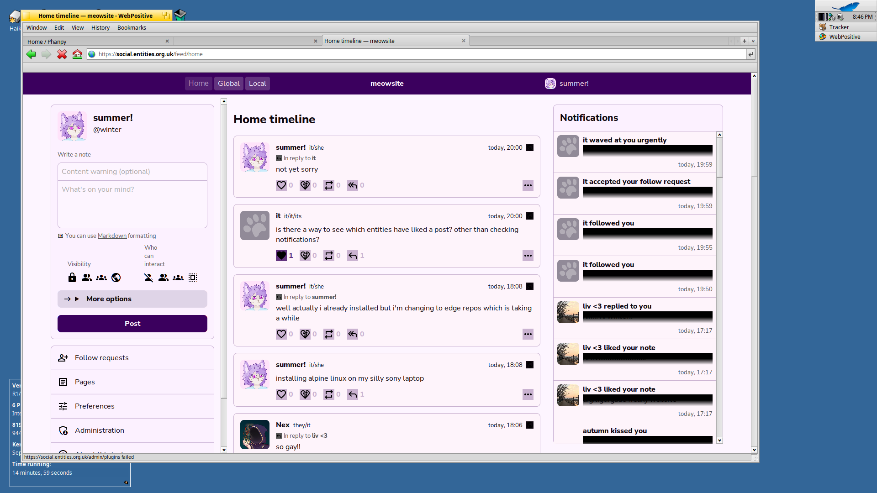Viewport: 877px width, 493px height.
Task: Set visibility to private lock
Action: pos(72,278)
